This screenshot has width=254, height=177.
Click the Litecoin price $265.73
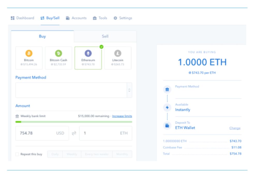click(118, 64)
